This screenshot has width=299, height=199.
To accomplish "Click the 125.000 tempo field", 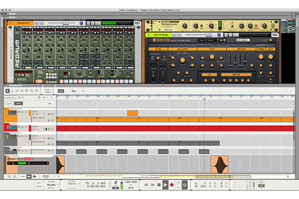I will (131, 182).
